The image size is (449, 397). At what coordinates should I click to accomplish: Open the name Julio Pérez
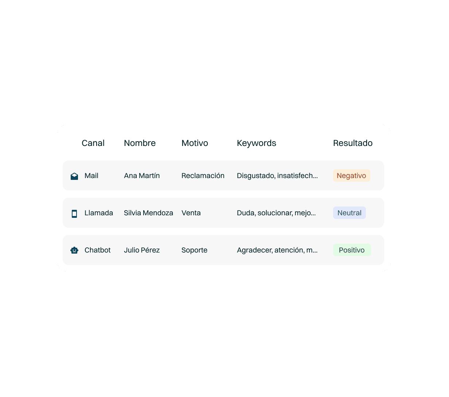142,250
